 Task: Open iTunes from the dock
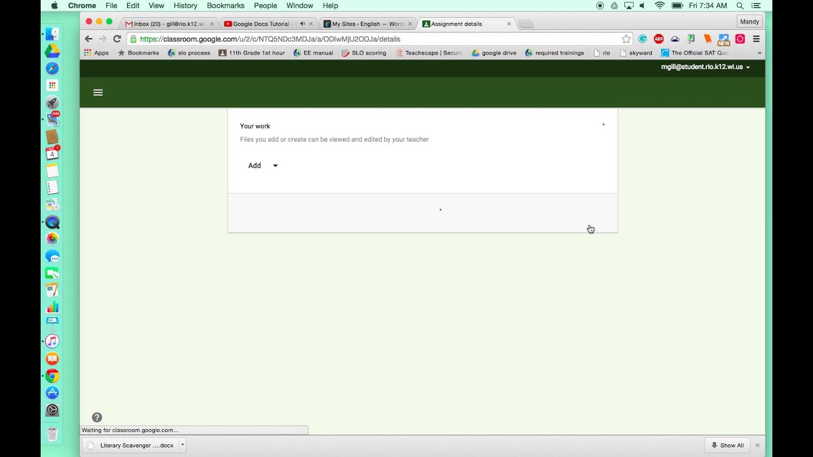[x=52, y=341]
